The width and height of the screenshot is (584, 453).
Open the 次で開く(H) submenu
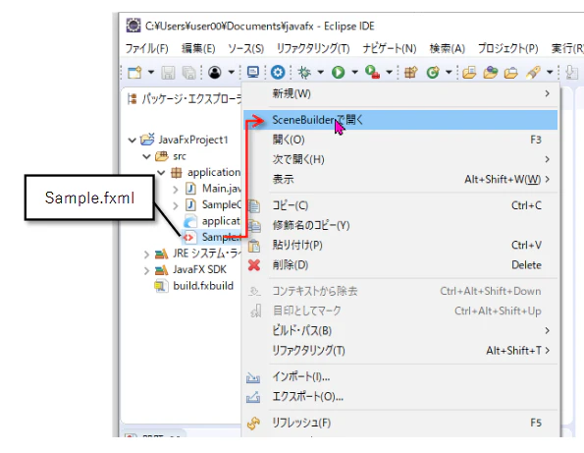point(400,159)
